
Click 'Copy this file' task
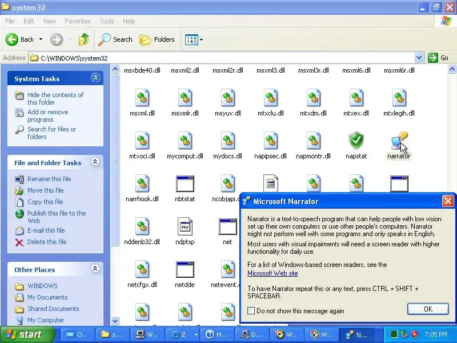click(x=45, y=202)
